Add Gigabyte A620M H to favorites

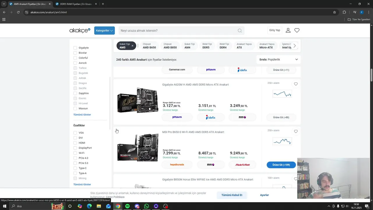(x=296, y=84)
